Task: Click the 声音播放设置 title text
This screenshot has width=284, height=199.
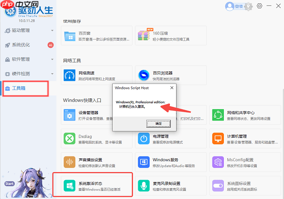Action: 90,160
